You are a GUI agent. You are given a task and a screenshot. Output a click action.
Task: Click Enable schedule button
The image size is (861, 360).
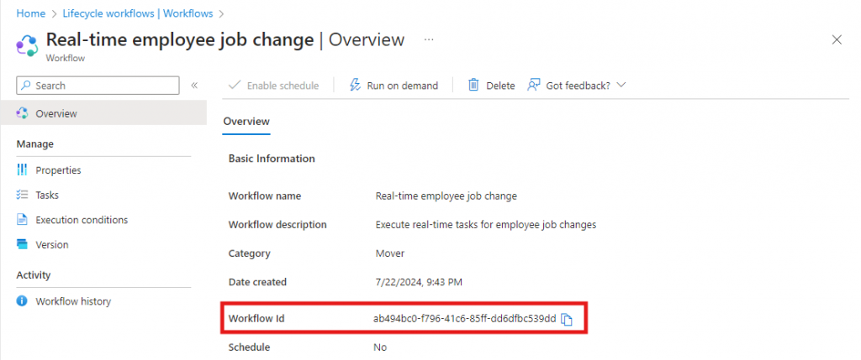(x=273, y=86)
